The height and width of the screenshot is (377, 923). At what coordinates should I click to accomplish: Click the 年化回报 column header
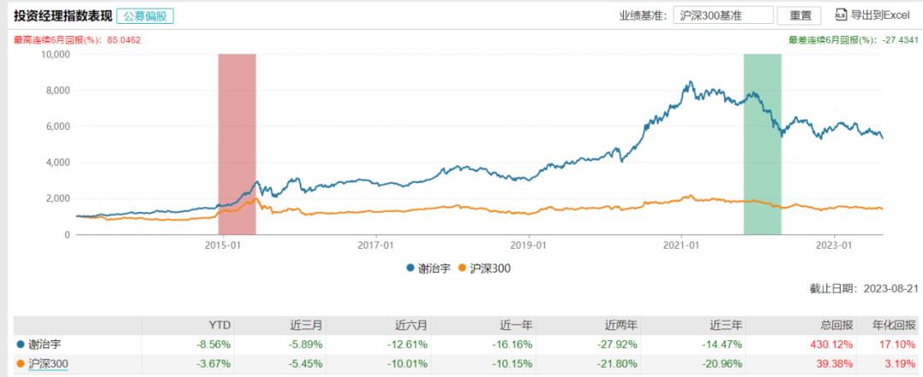tap(895, 324)
